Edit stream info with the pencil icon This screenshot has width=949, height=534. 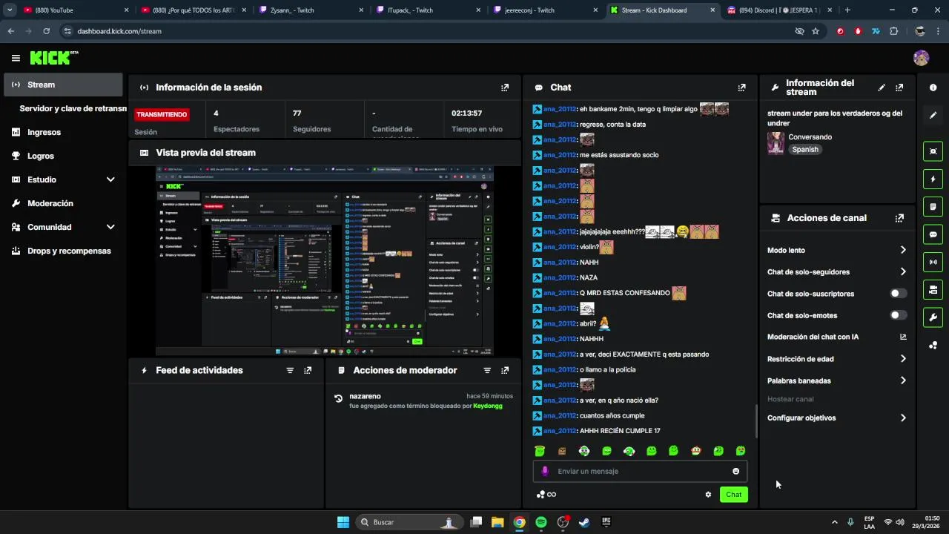tap(882, 88)
